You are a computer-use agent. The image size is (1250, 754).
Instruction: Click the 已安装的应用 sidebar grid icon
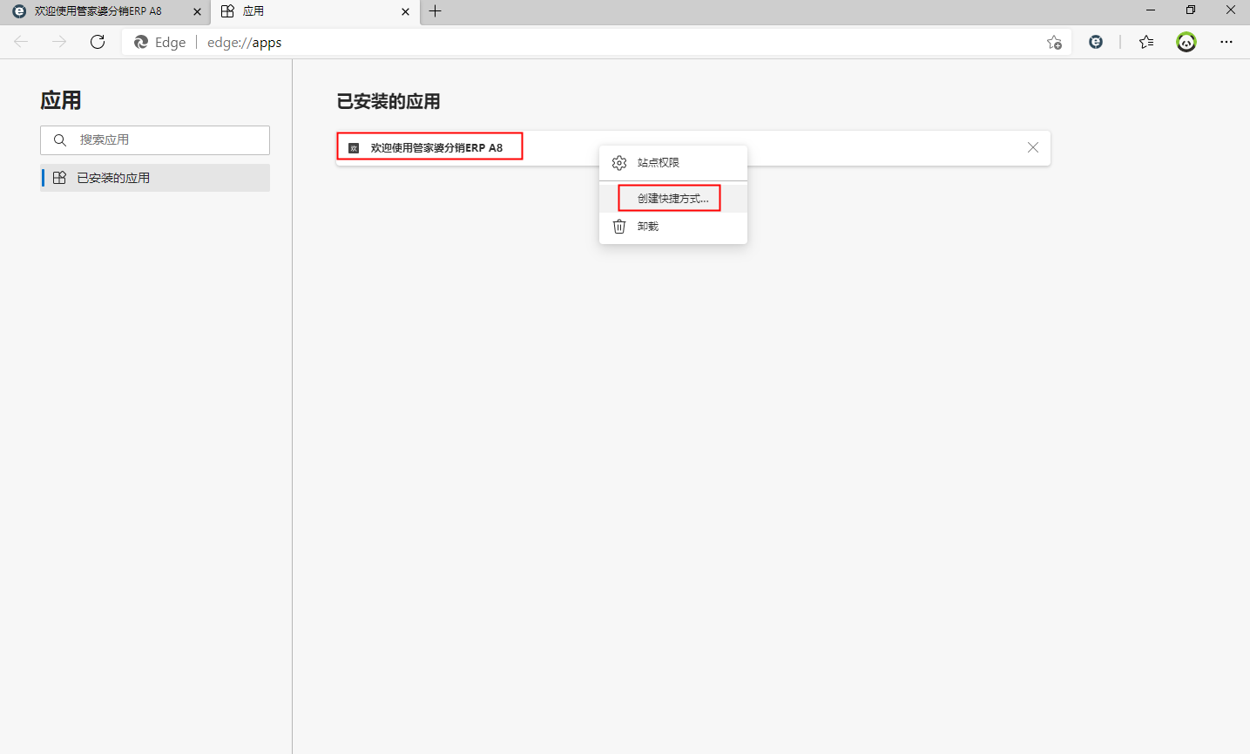[x=59, y=178]
